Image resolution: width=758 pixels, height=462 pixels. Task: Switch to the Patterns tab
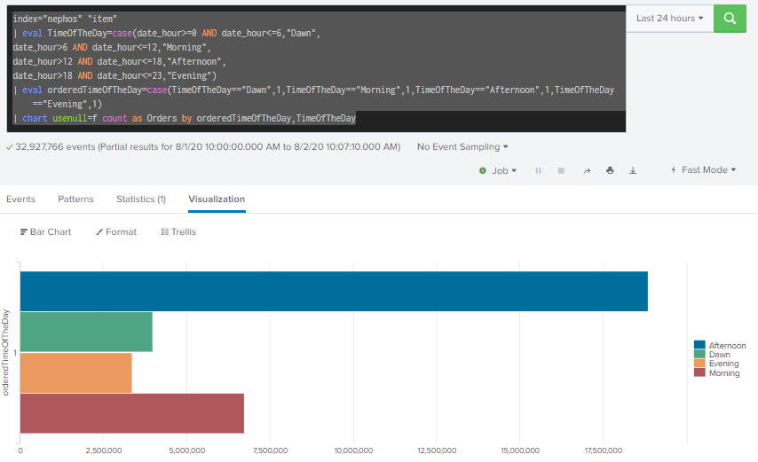[x=75, y=200]
